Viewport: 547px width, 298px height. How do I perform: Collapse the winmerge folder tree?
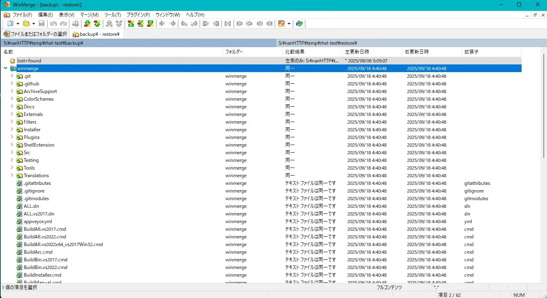[5, 68]
